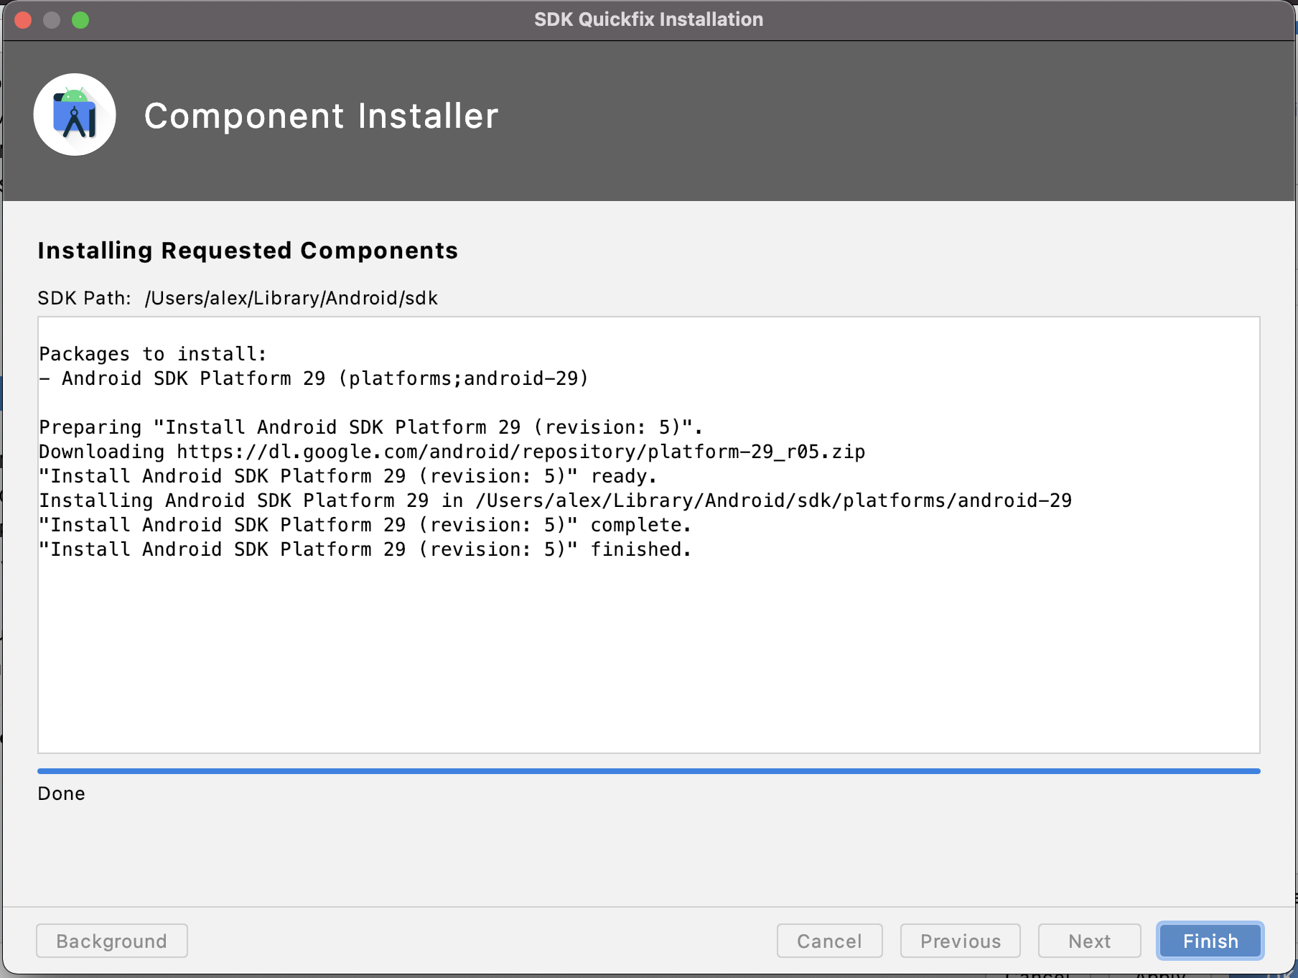Click the "Packages to install:" log line

[153, 354]
